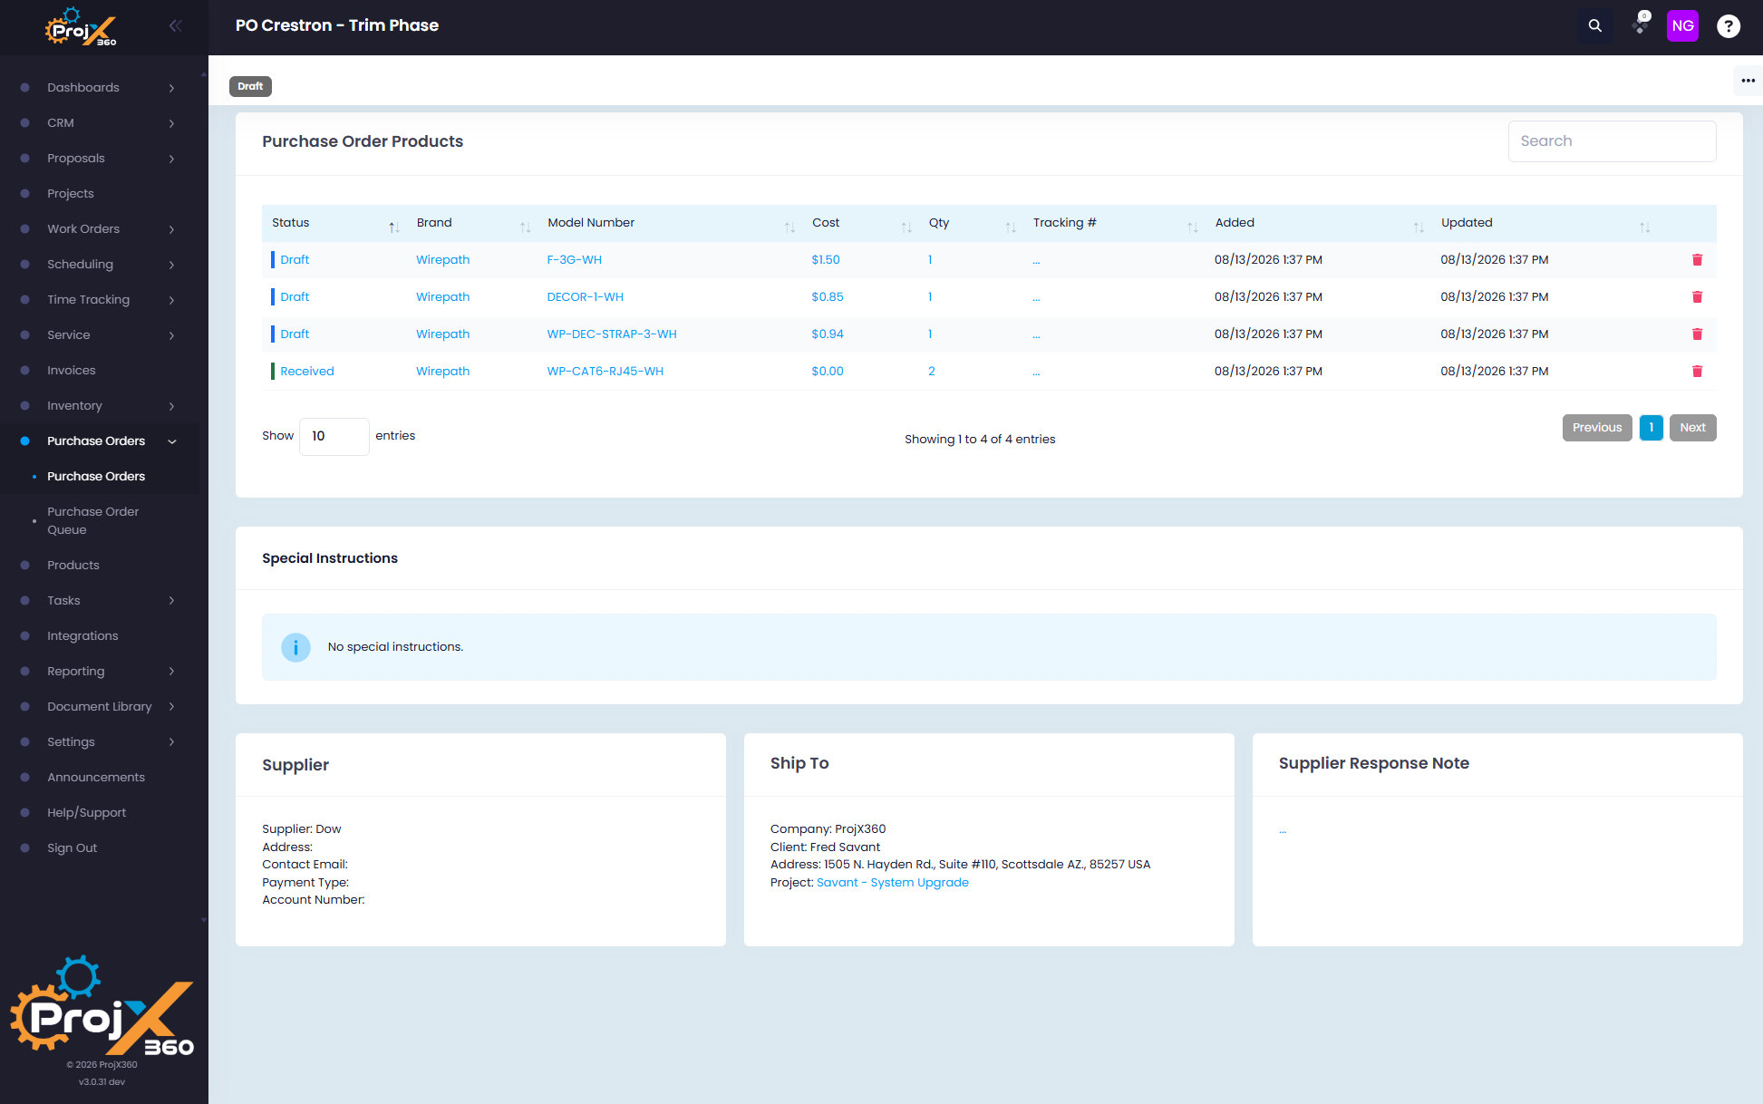Expand the CRM menu chevron
The image size is (1763, 1104).
click(171, 123)
